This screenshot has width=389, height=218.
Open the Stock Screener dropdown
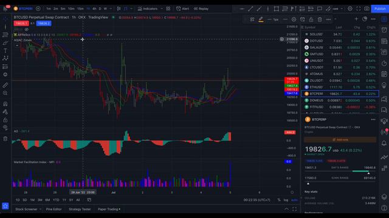(x=28, y=210)
